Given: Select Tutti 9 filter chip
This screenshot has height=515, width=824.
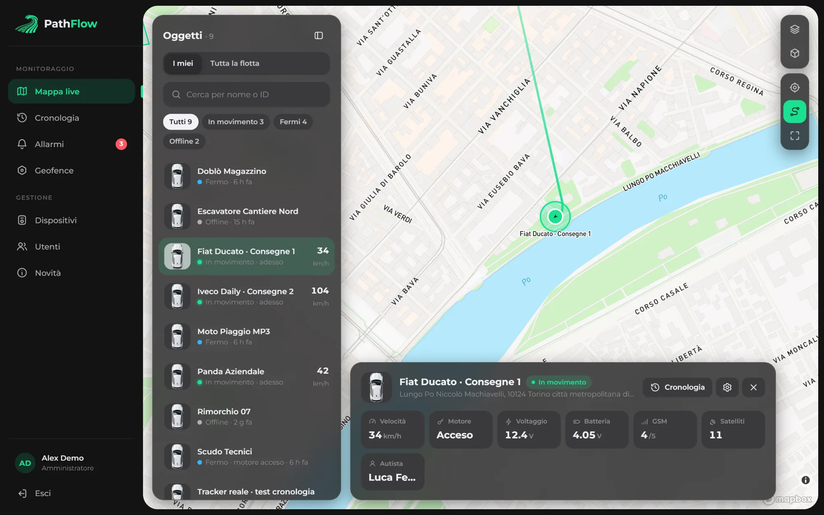Looking at the screenshot, I should 180,122.
